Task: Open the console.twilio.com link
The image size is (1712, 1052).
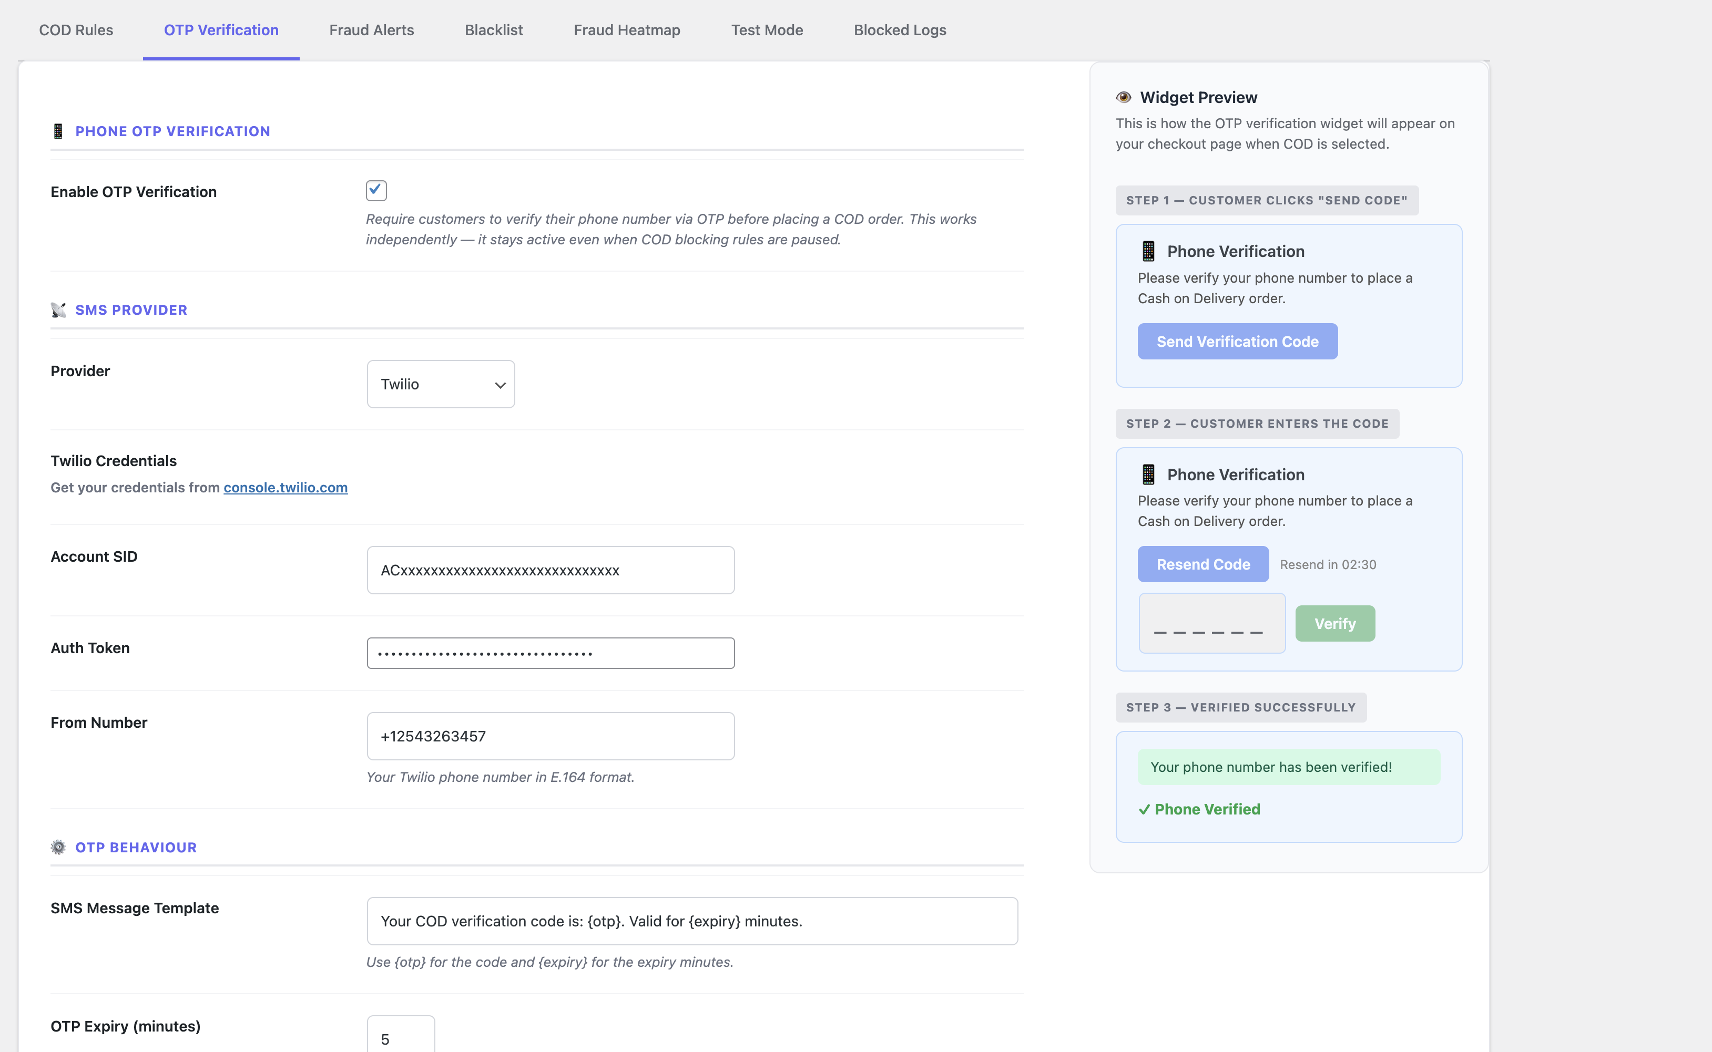Action: pos(286,487)
